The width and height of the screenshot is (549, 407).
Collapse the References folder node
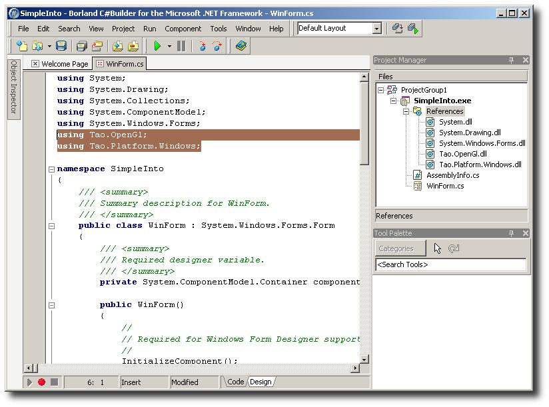pos(406,112)
